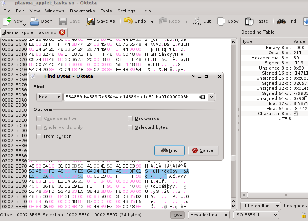Click the New document icon

coord(7,21)
